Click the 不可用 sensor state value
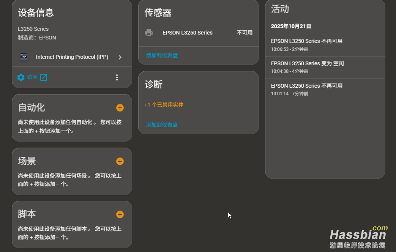Screen dimensions: 396x252 (x=245, y=33)
